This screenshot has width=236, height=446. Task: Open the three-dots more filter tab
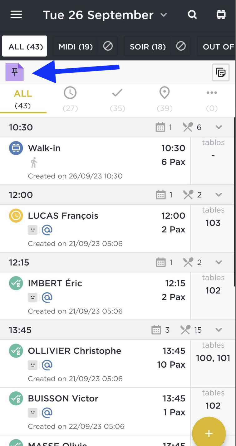212,99
